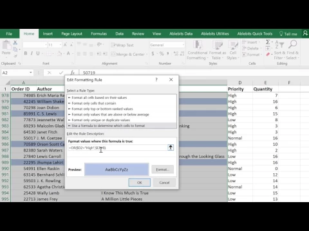Click the Help question mark in dialog
Screen dimensions: 309x231
(x=156, y=80)
